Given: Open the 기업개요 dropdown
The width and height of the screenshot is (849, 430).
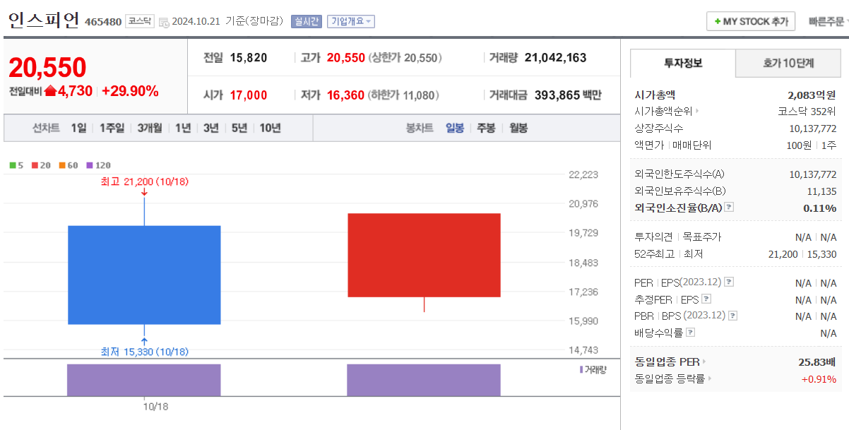Looking at the screenshot, I should click(x=351, y=21).
